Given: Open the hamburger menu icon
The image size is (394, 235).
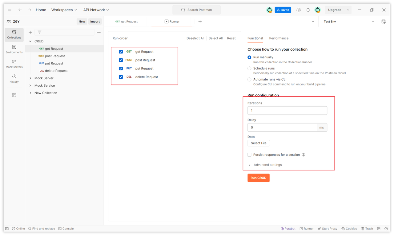Looking at the screenshot, I should point(10,10).
